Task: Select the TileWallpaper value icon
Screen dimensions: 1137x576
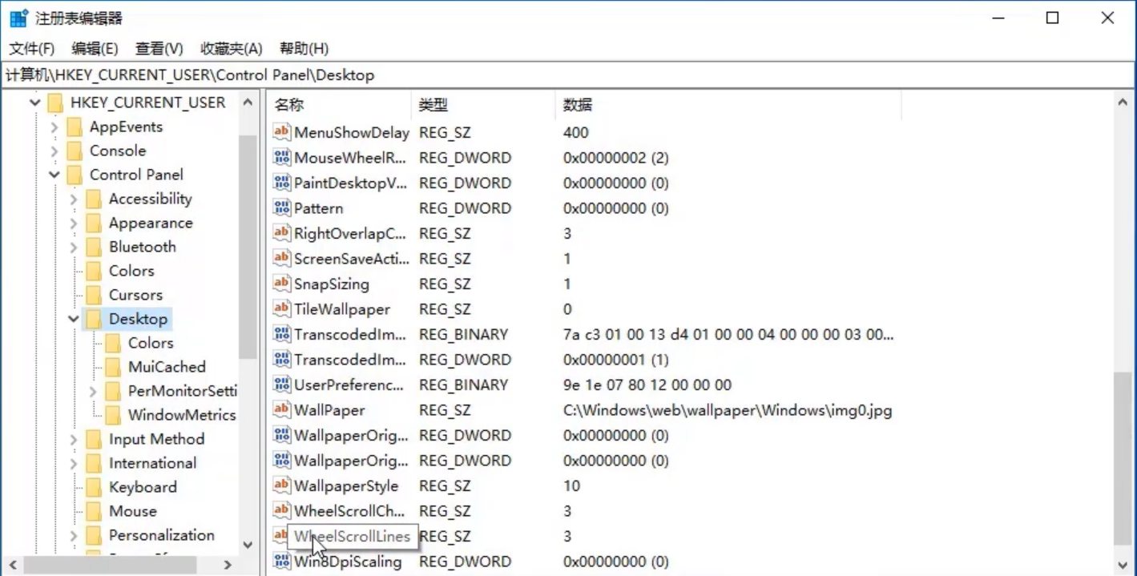Action: tap(281, 309)
